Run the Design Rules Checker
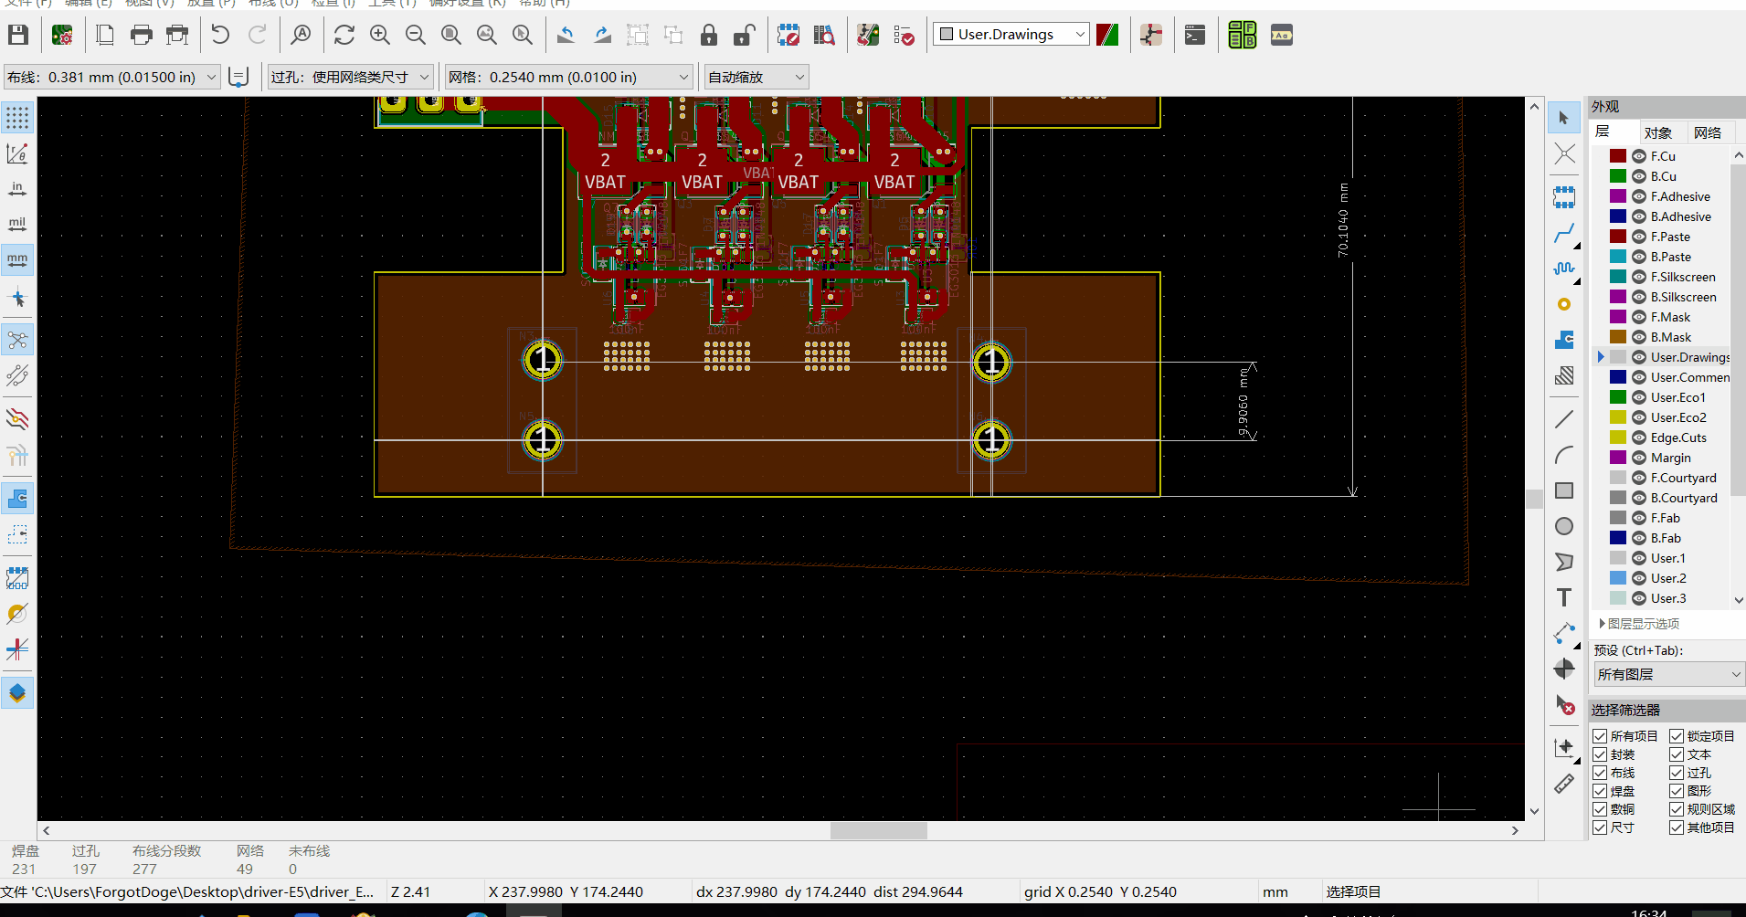Viewport: 1746px width, 917px height. tap(905, 35)
